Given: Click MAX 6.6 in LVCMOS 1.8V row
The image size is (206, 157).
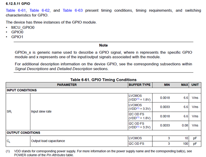Looking at the screenshot, I should point(186,98).
